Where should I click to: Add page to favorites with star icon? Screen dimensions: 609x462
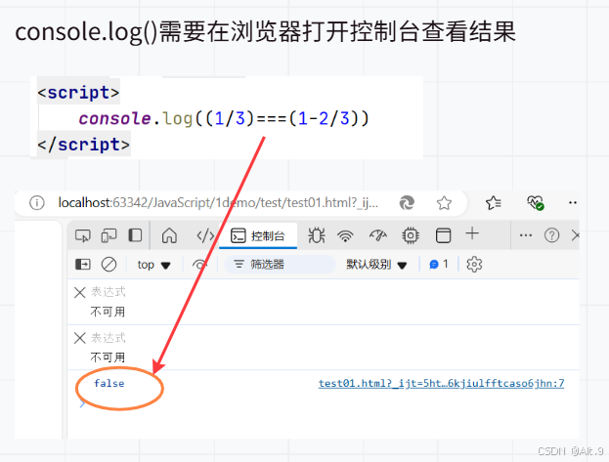point(444,202)
